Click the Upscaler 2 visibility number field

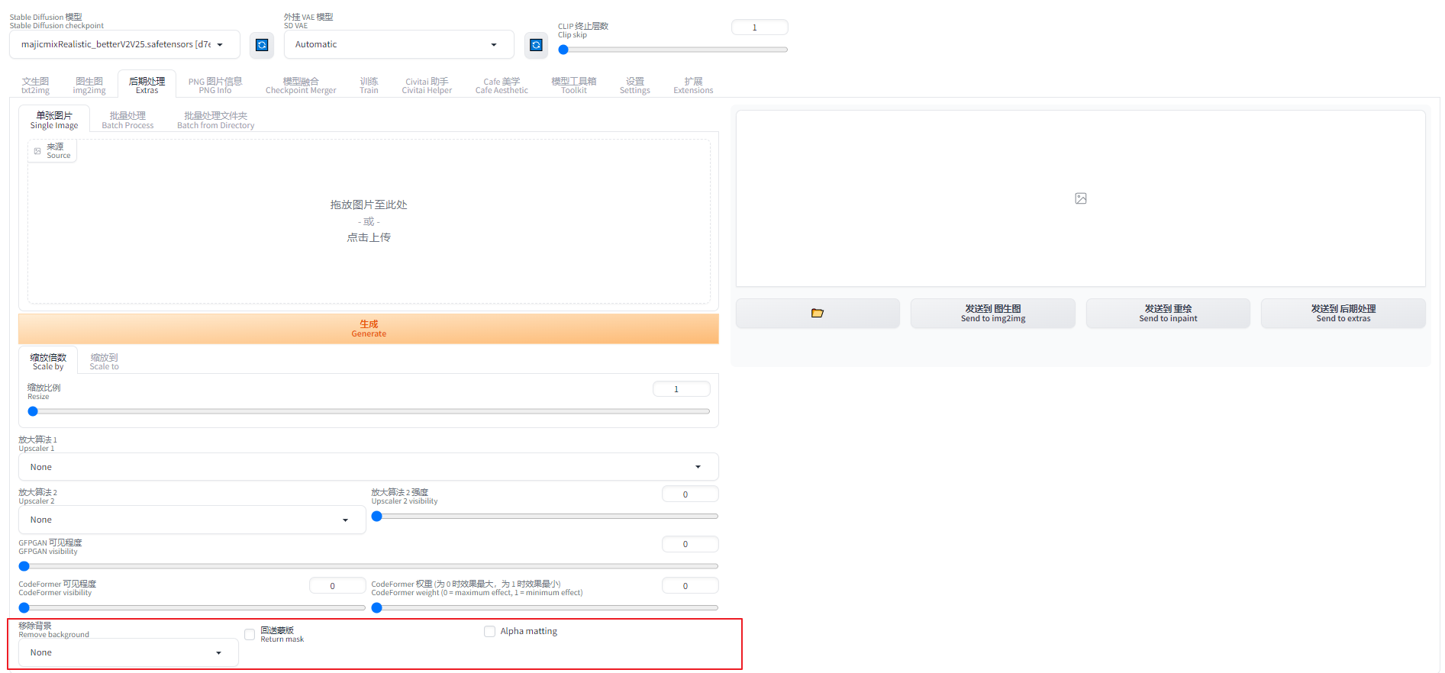coord(690,494)
